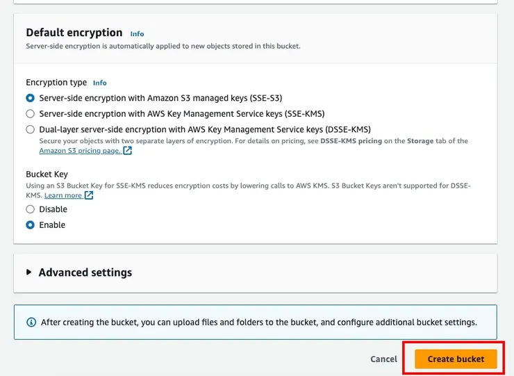Image resolution: width=514 pixels, height=376 pixels.
Task: Open Info link beside Default encryption
Action: (137, 34)
